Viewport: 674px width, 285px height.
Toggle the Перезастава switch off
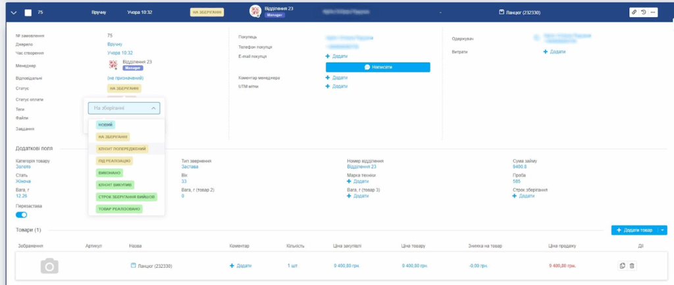[21, 215]
